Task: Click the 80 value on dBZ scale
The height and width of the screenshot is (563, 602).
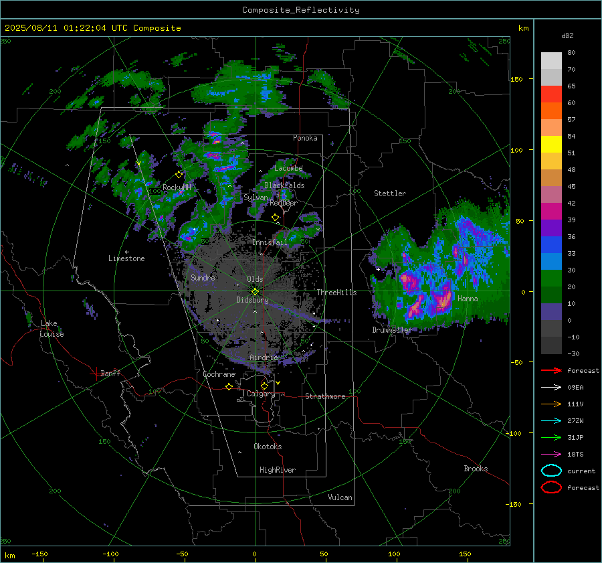Action: (x=571, y=53)
